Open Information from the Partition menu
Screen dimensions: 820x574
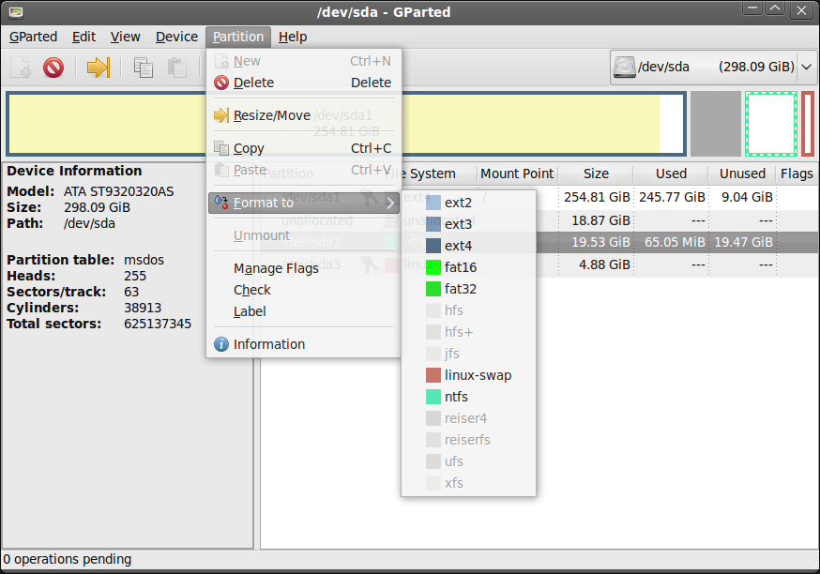tap(303, 344)
